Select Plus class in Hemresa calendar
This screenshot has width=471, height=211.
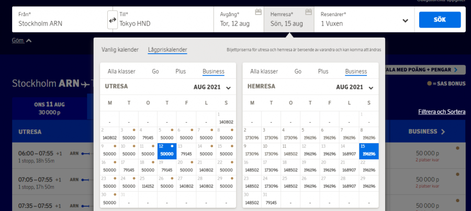tap(323, 72)
